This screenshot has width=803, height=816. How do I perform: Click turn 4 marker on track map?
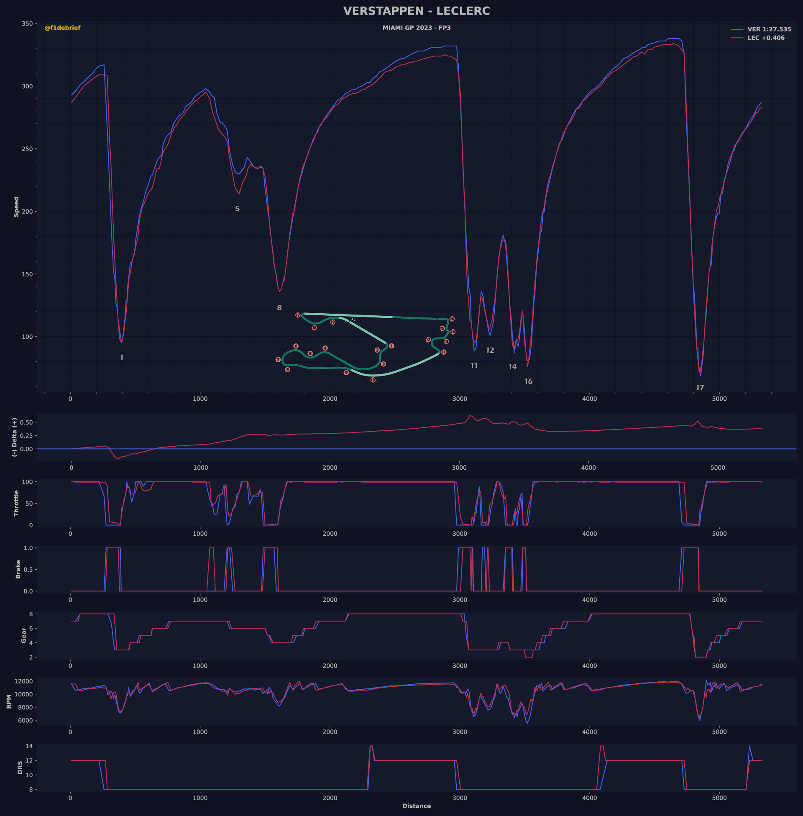point(325,348)
